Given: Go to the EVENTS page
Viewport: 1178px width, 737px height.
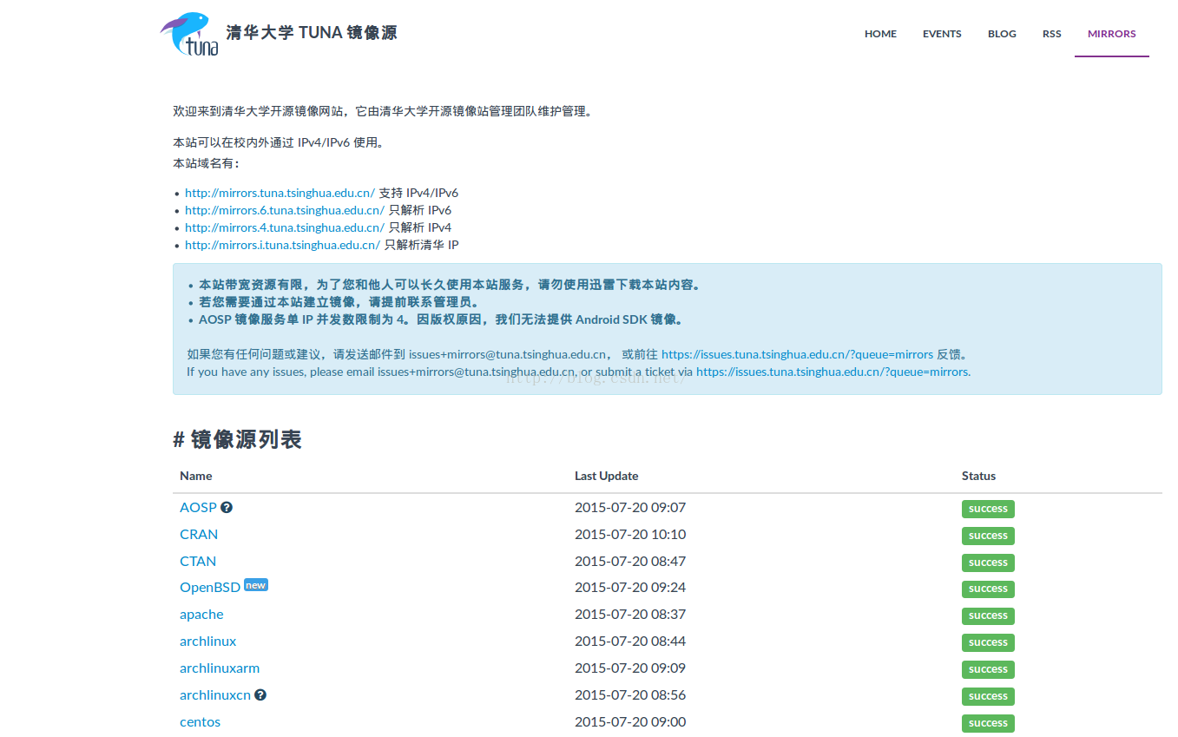Looking at the screenshot, I should click(942, 34).
